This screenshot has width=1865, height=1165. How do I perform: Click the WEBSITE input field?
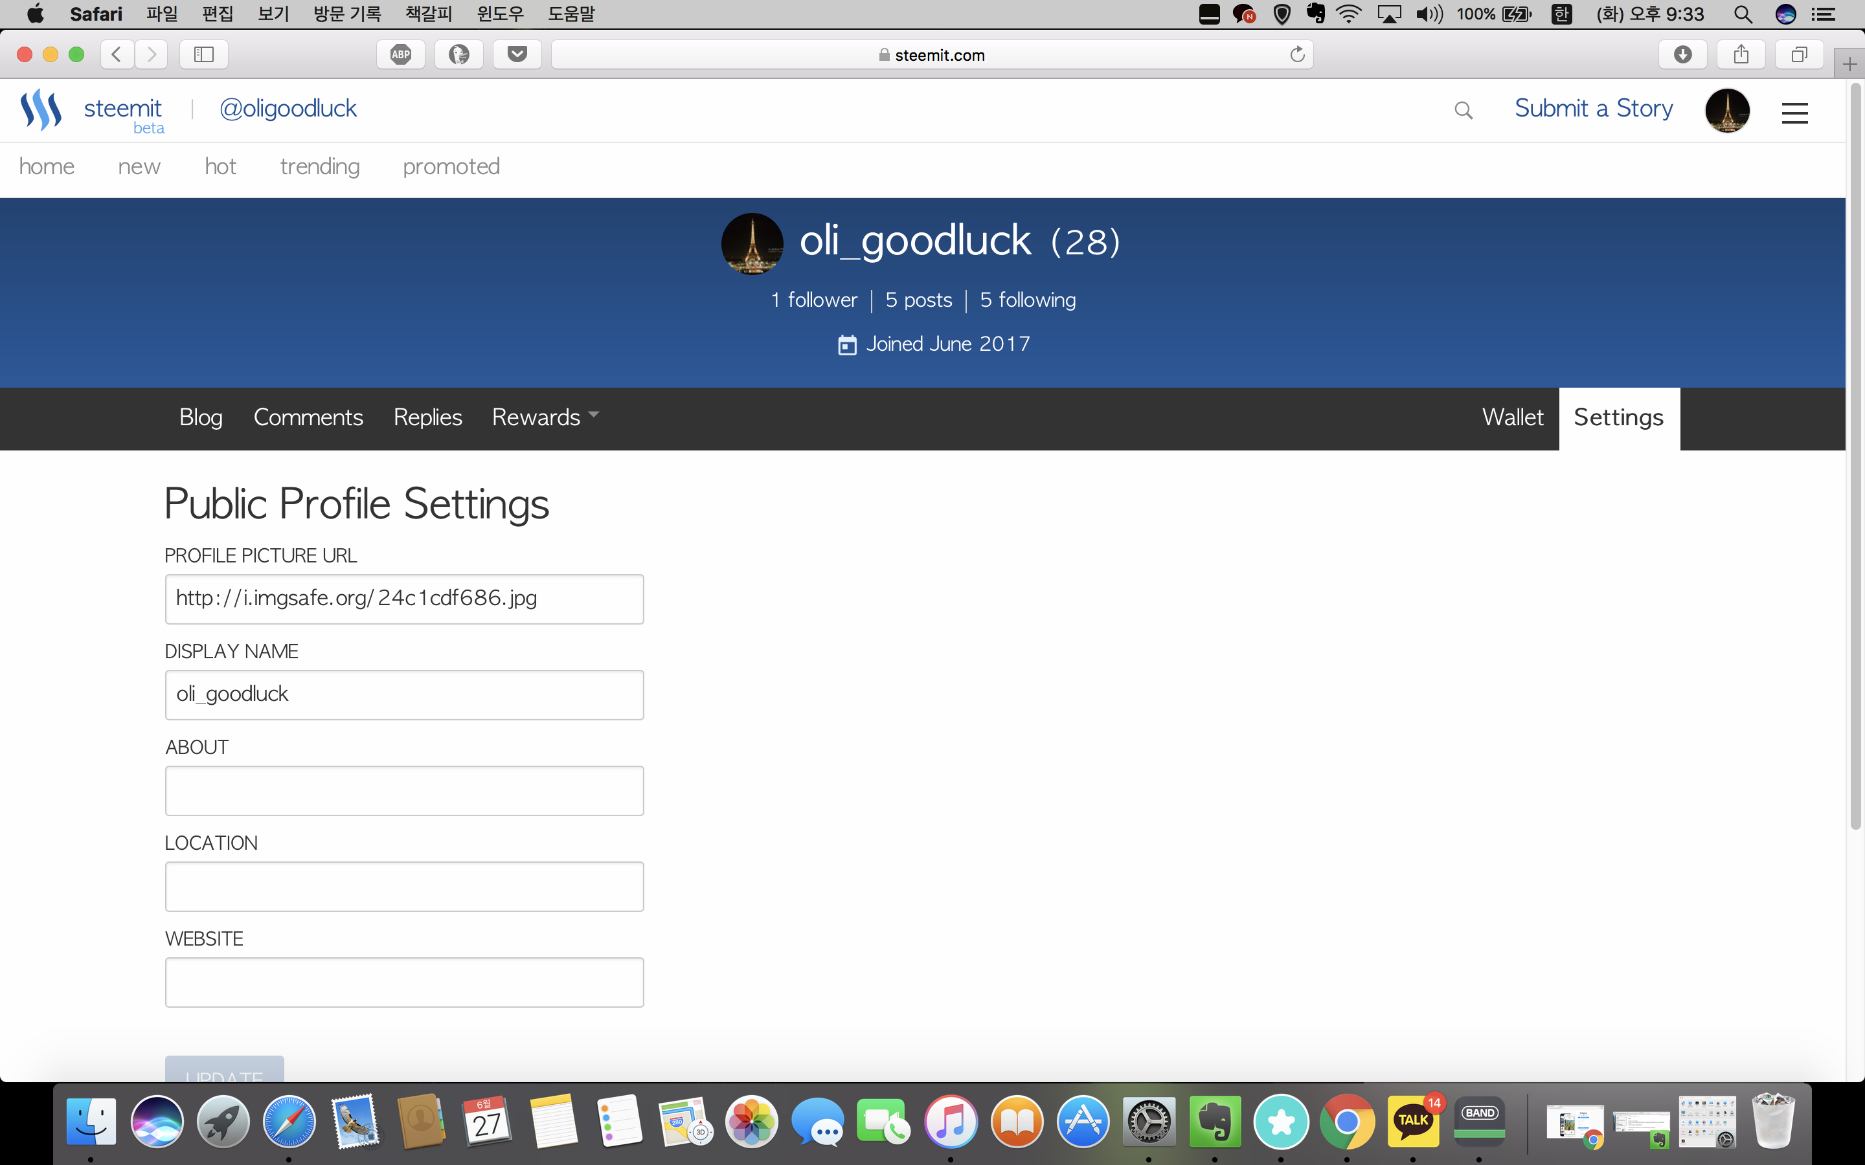pyautogui.click(x=403, y=982)
